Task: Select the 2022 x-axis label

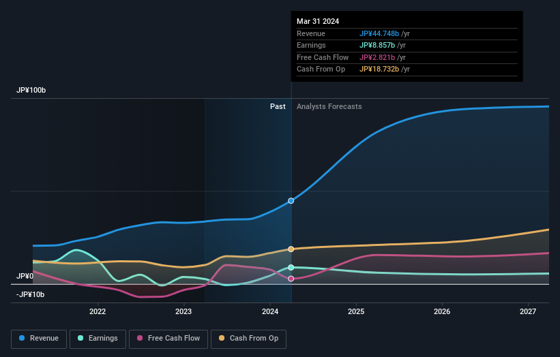Action: point(98,311)
